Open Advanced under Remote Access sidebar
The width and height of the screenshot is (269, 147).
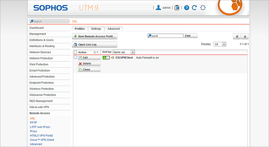pos(36,144)
